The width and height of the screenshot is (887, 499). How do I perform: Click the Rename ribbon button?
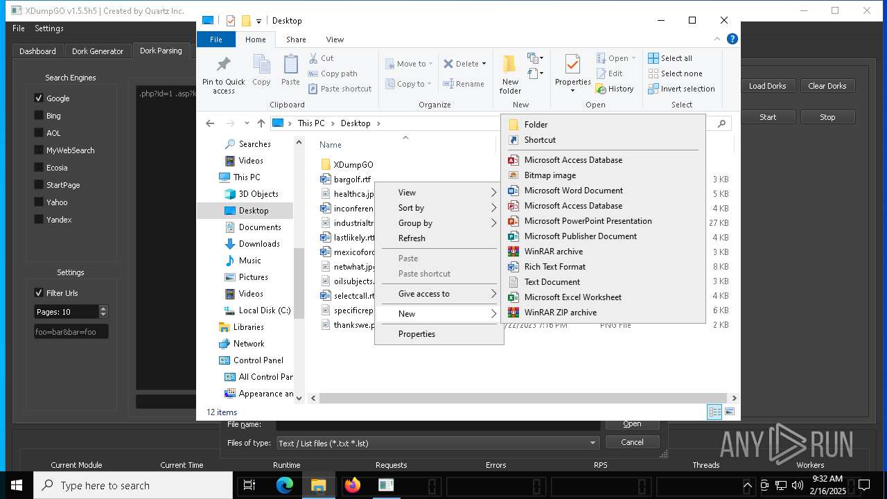tap(464, 84)
